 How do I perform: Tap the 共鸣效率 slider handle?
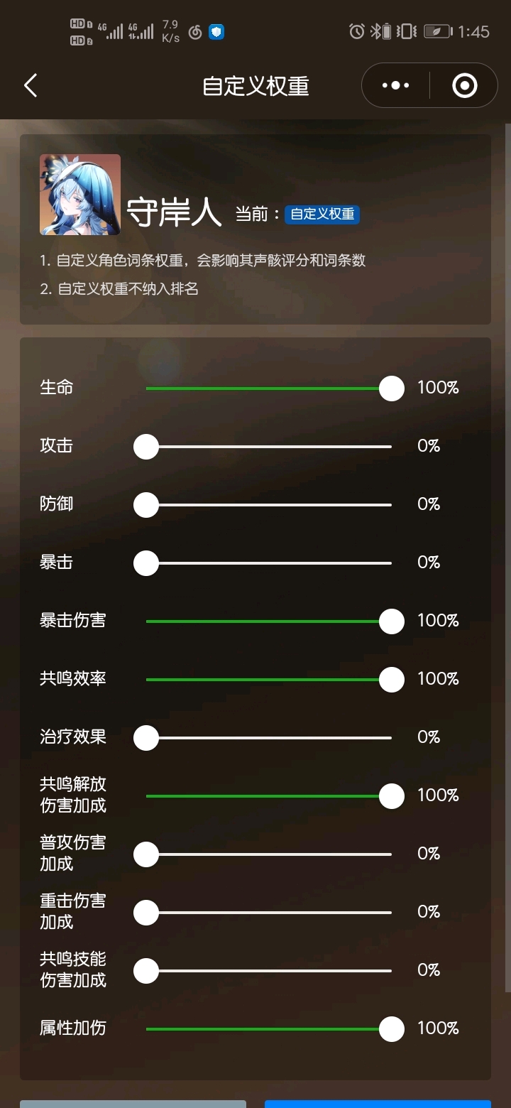pyautogui.click(x=392, y=680)
